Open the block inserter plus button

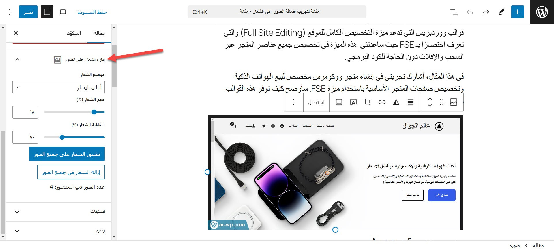pos(517,12)
